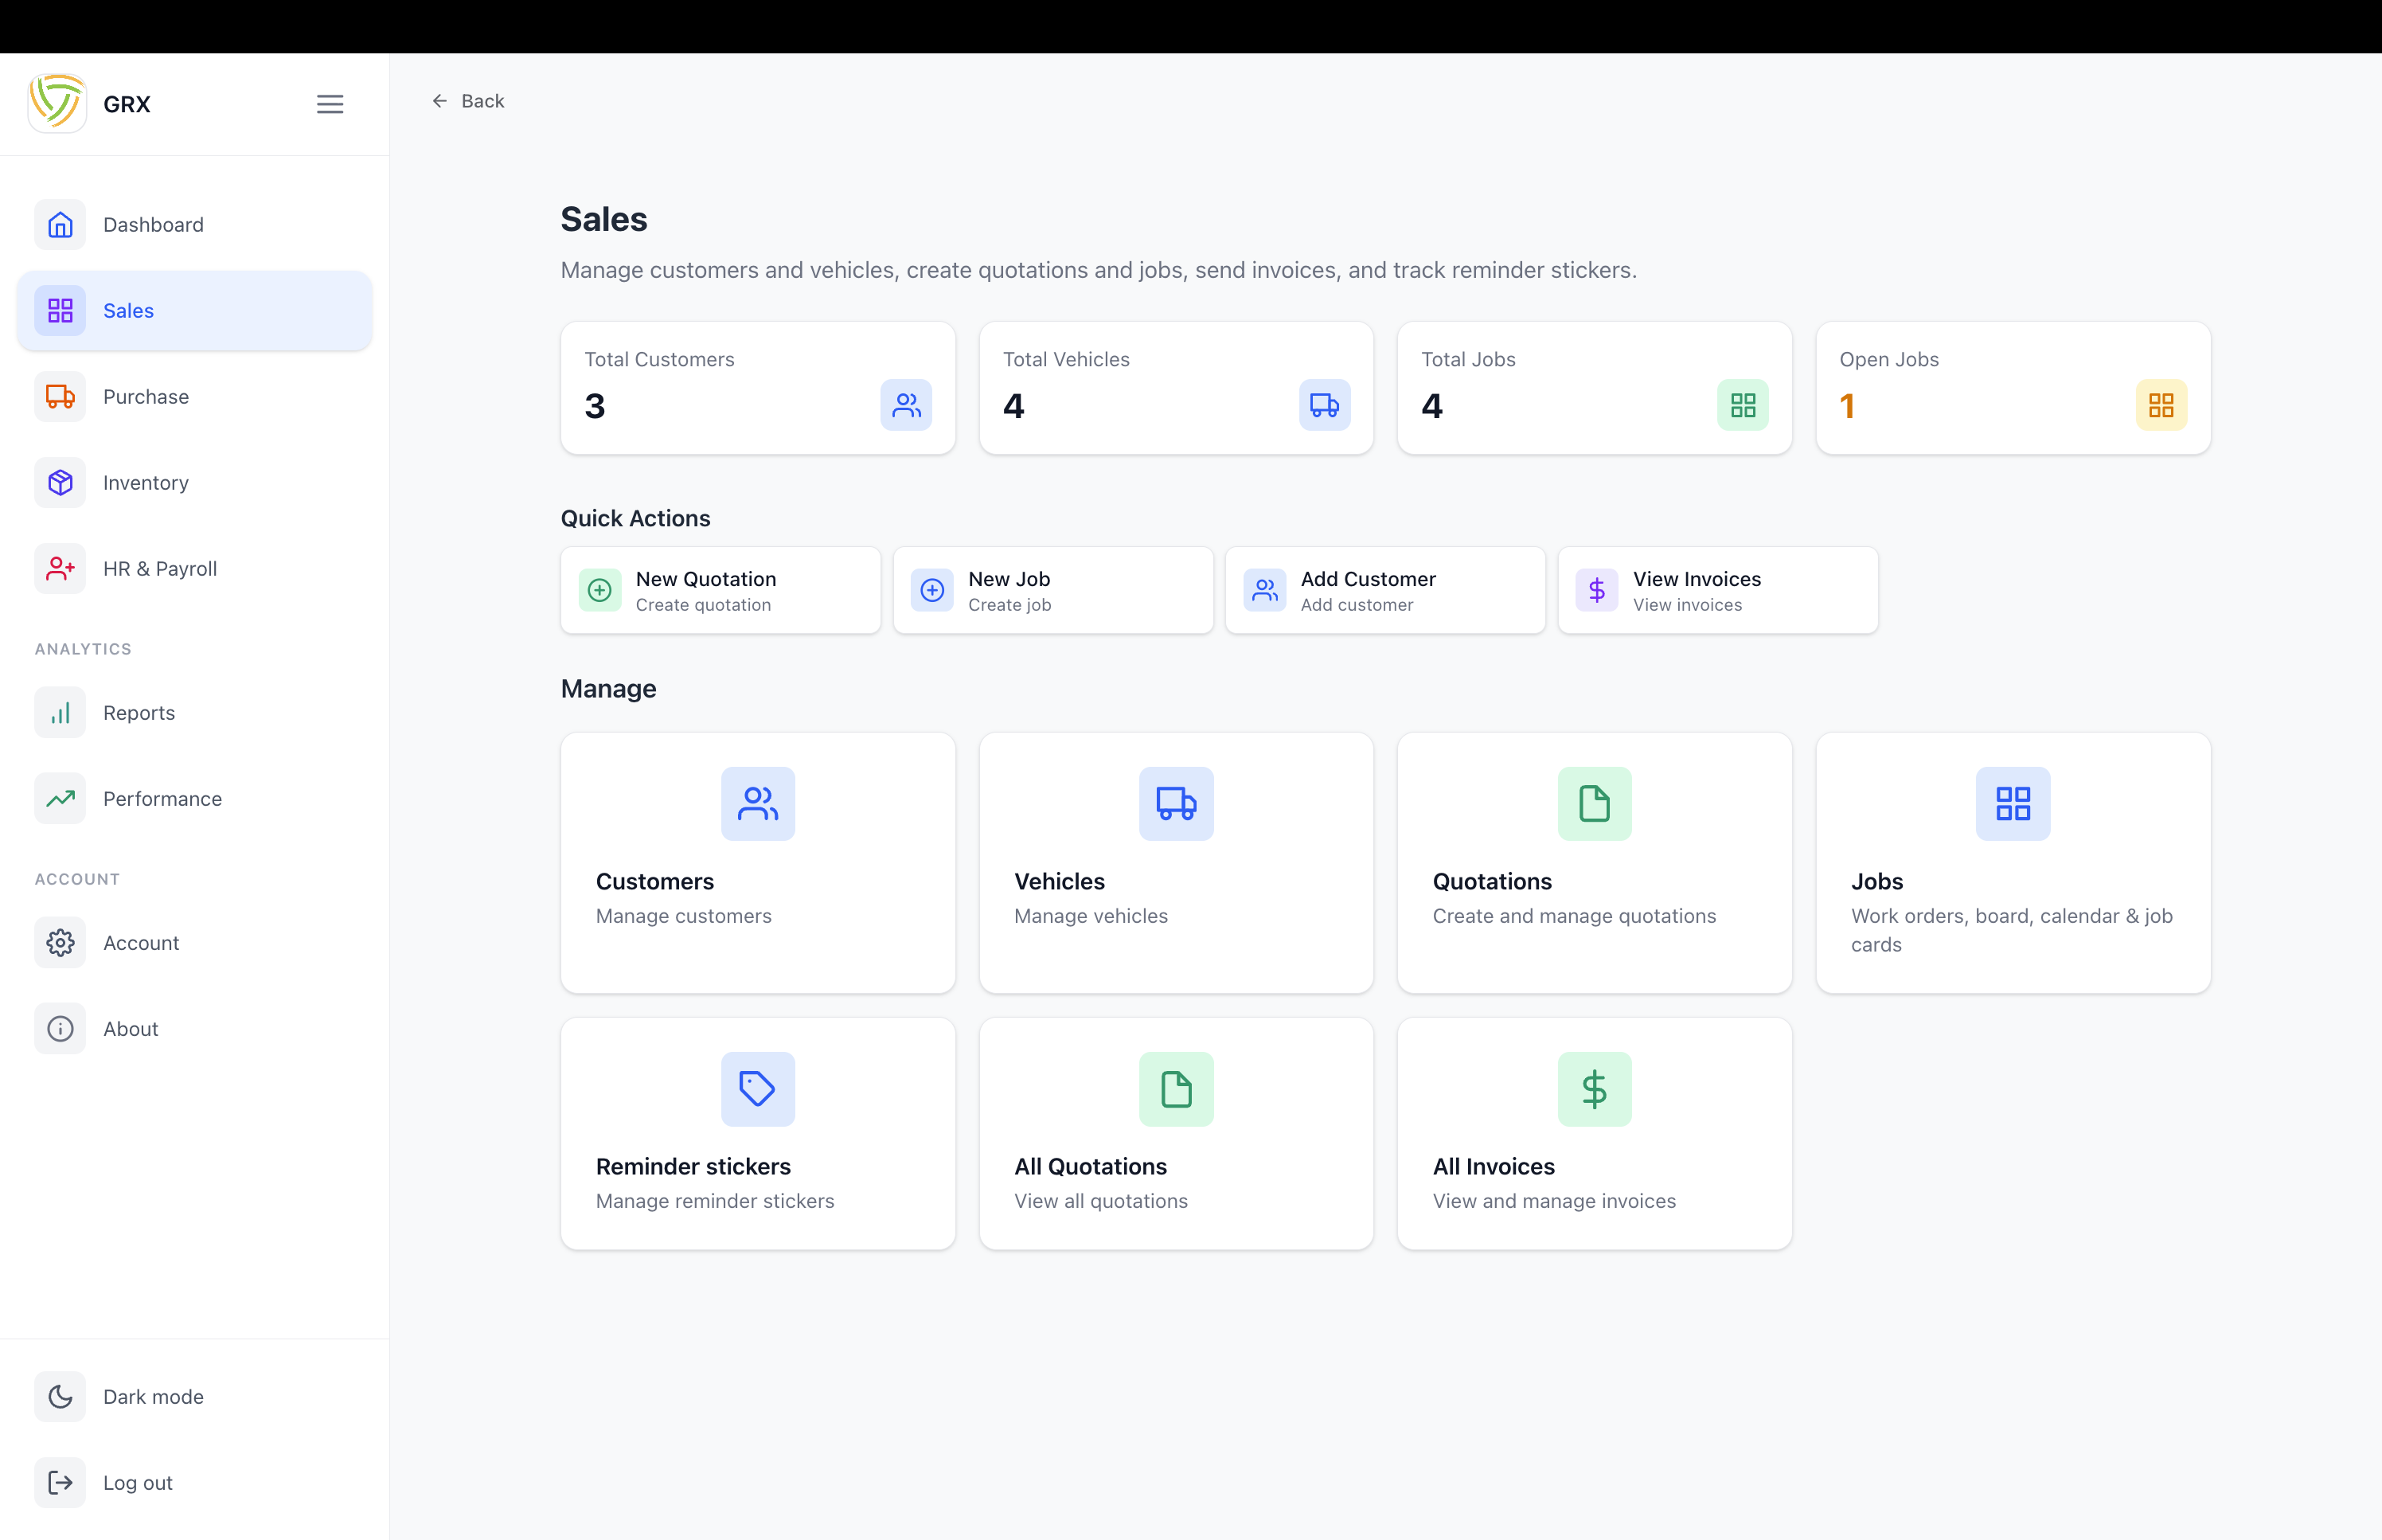Add Customer using the quick action
The height and width of the screenshot is (1540, 2382).
coord(1384,590)
